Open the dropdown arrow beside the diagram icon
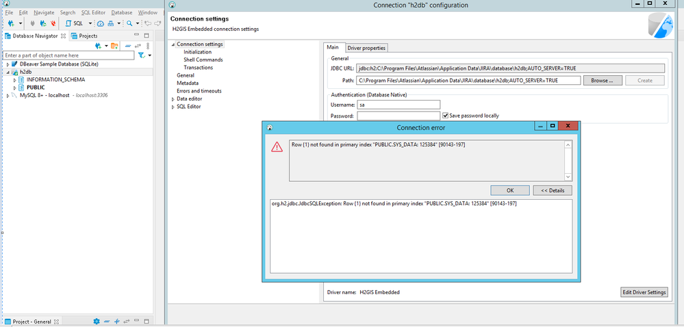 click(x=118, y=23)
